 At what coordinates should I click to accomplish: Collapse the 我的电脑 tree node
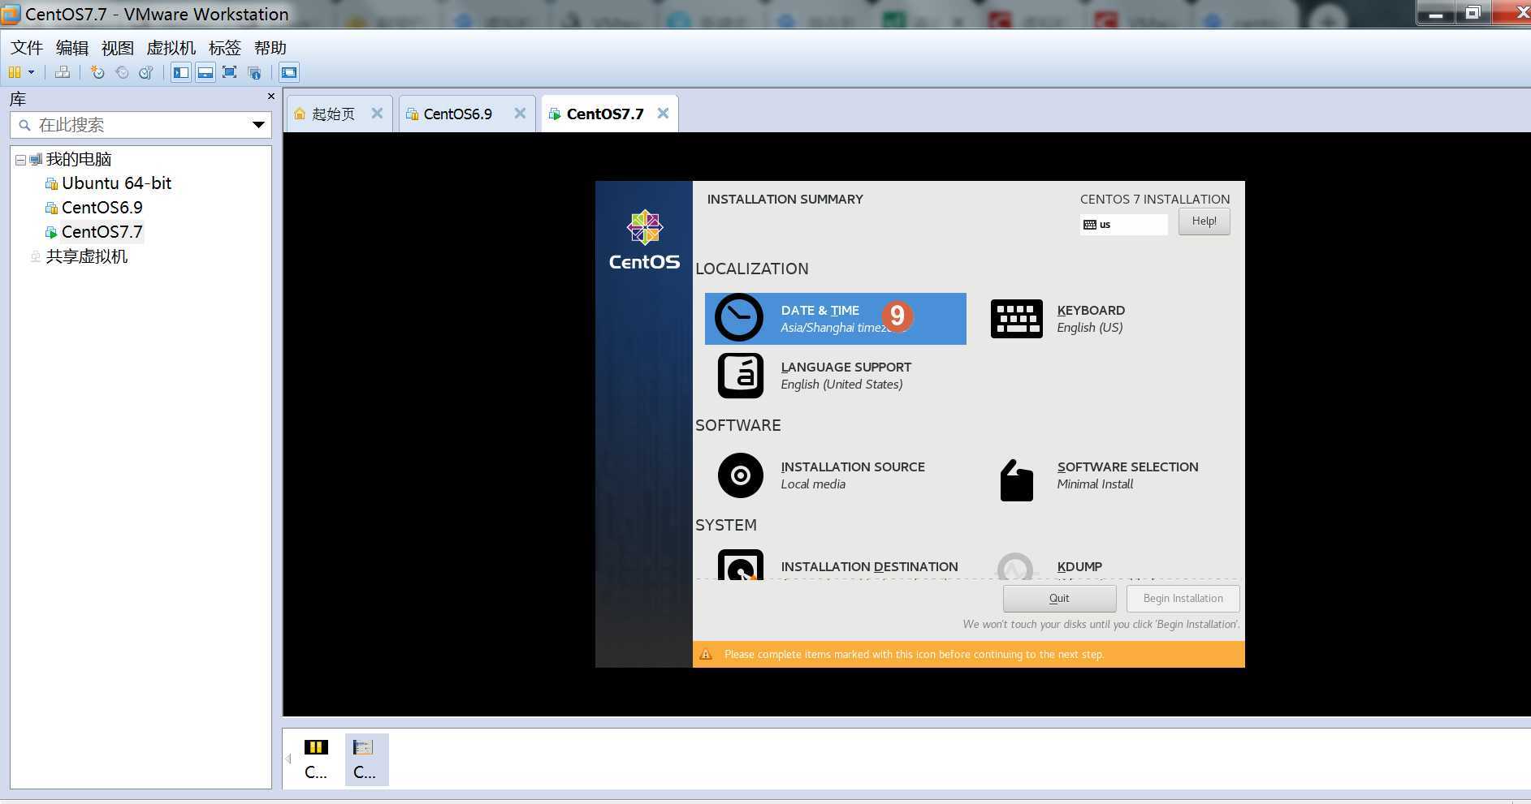click(x=21, y=160)
